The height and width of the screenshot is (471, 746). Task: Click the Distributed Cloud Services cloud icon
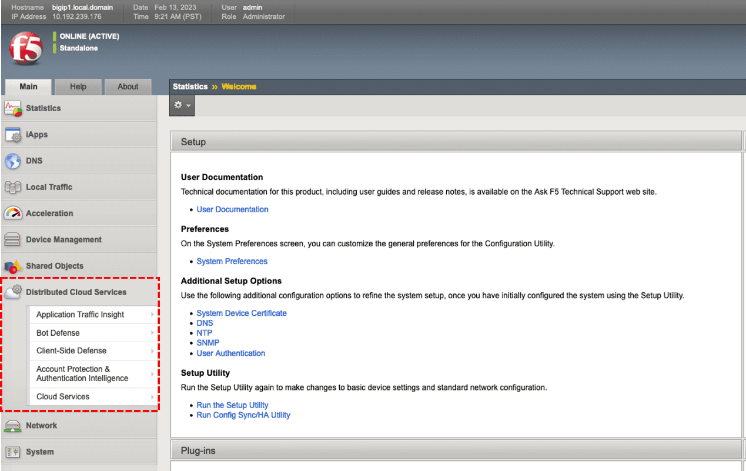[13, 292]
